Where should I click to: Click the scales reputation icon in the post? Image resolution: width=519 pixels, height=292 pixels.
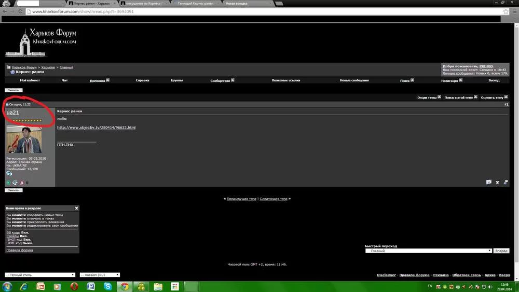click(x=15, y=183)
